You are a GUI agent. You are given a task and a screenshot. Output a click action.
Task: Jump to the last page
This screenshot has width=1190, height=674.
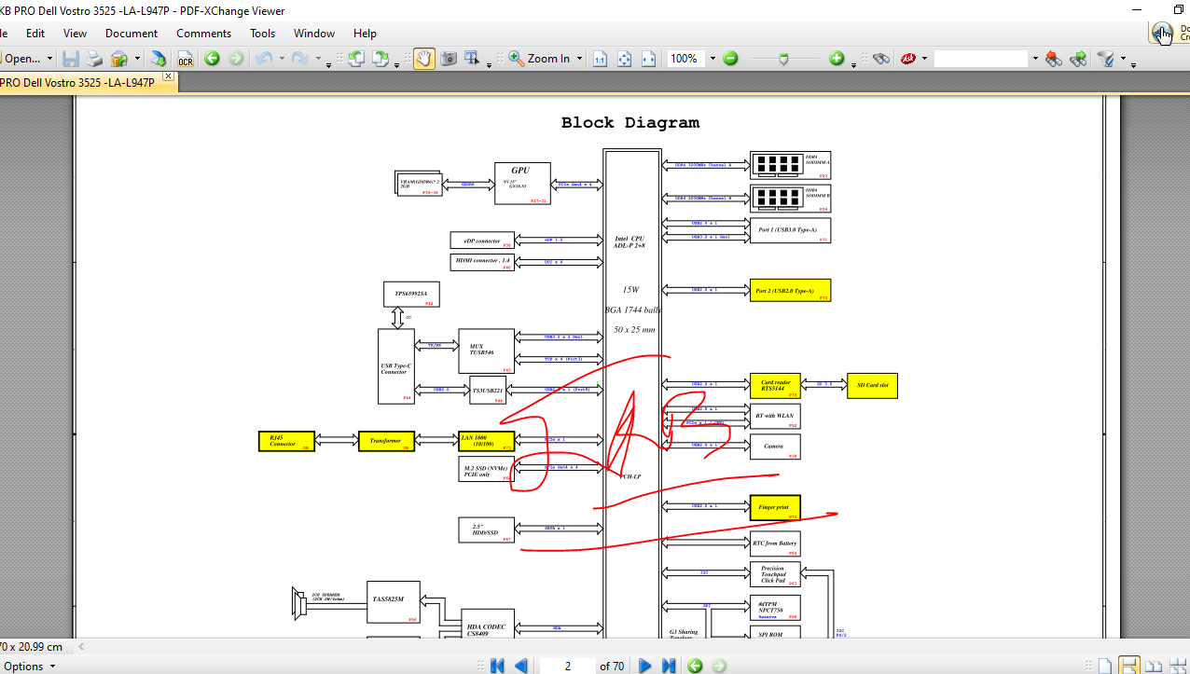tap(669, 666)
